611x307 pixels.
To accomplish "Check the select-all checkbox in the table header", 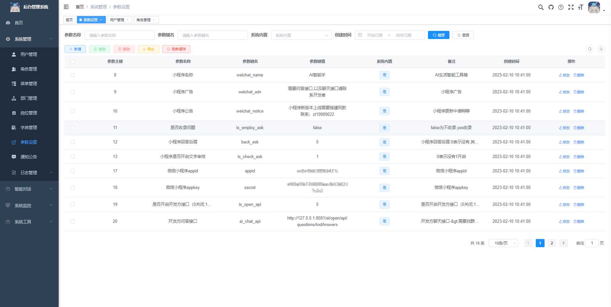I will pyautogui.click(x=72, y=61).
